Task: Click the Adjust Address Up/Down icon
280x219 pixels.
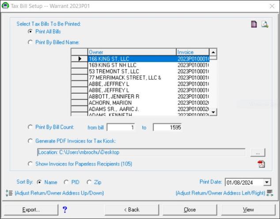Action: (9, 193)
